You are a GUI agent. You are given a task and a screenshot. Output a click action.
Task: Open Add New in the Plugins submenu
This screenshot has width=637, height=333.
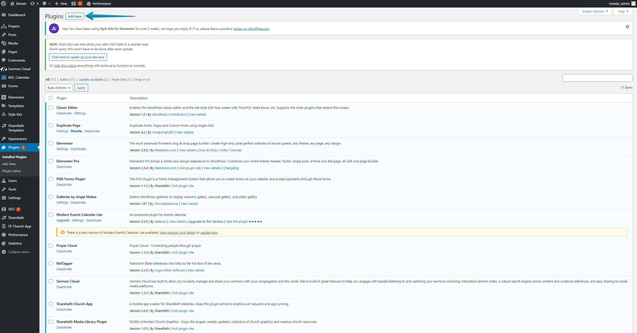(9, 164)
